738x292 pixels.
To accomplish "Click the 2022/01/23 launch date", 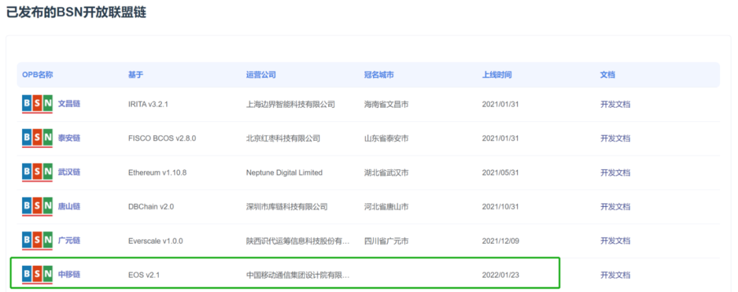I will 500,274.
